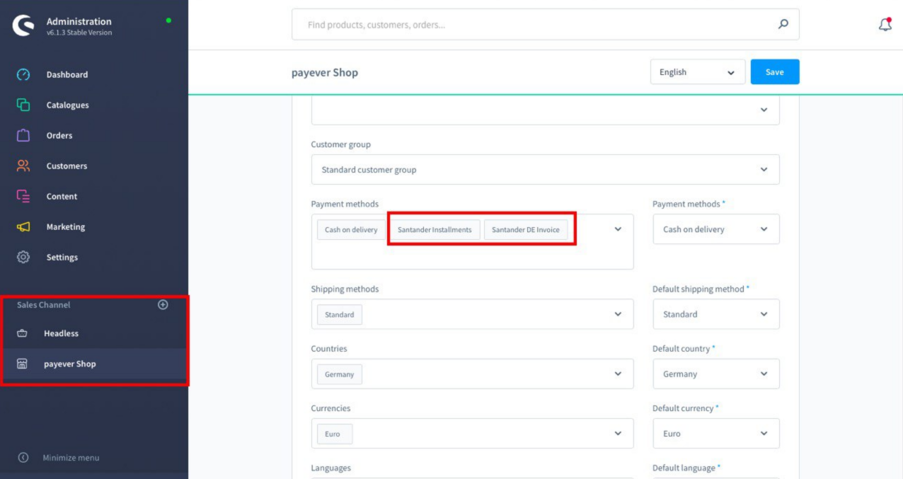Image resolution: width=903 pixels, height=479 pixels.
Task: Click the Customers people icon
Action: pyautogui.click(x=23, y=166)
